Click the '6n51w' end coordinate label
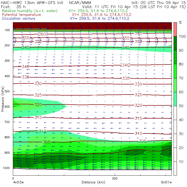This screenshot has width=187, height=187. pos(166,182)
